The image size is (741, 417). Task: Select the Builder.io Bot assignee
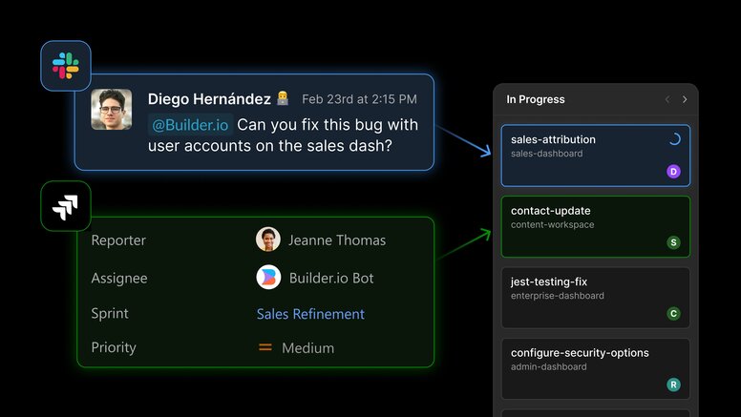click(331, 278)
